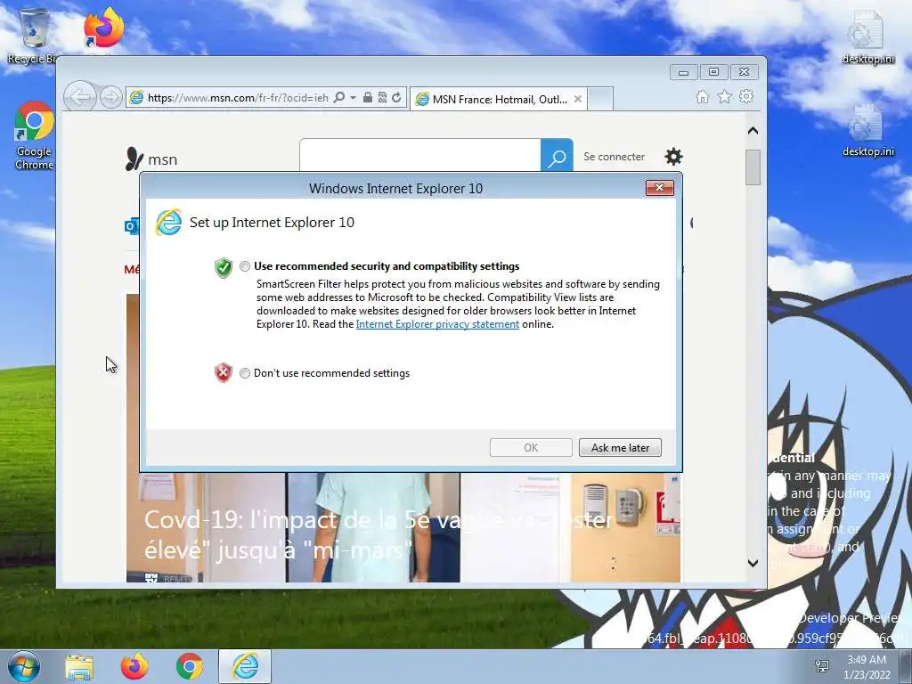Open MSN page settings gear icon

[x=673, y=157]
